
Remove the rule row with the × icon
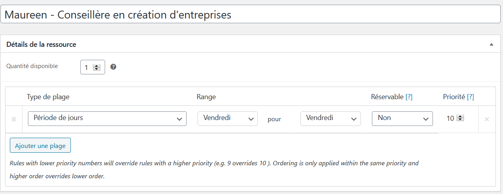[x=487, y=119]
